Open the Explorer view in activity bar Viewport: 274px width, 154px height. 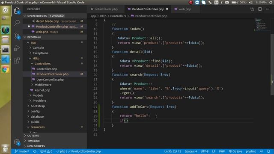[x=17, y=11]
